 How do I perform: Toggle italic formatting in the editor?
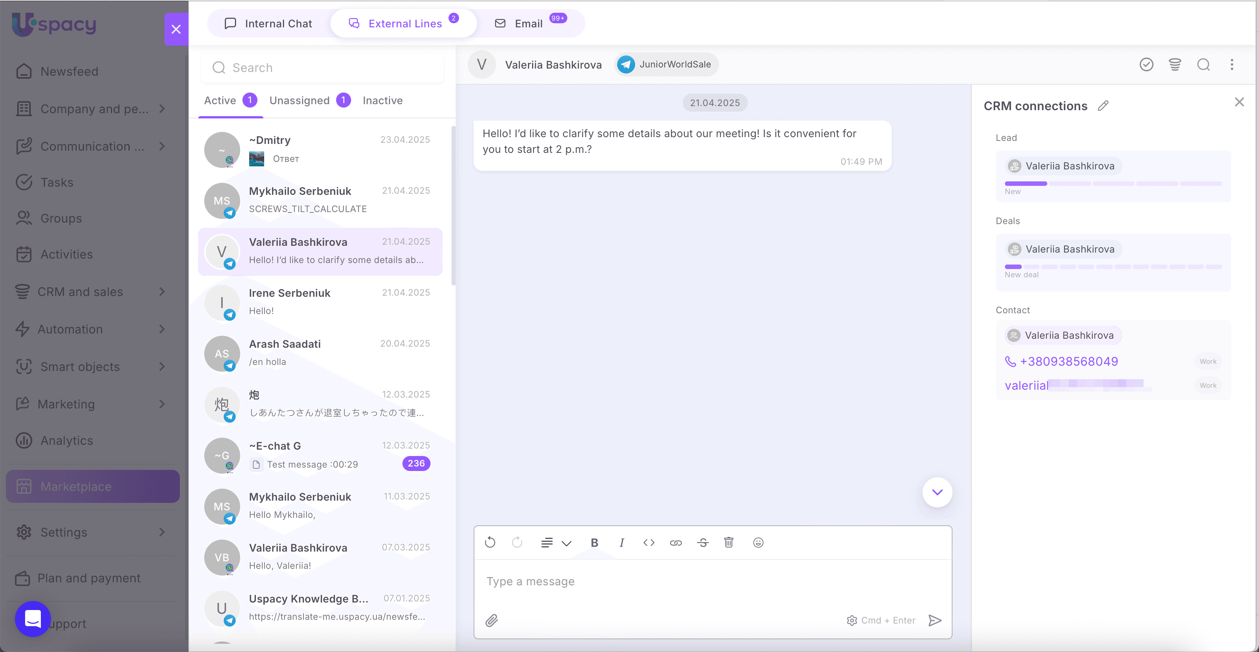point(621,543)
